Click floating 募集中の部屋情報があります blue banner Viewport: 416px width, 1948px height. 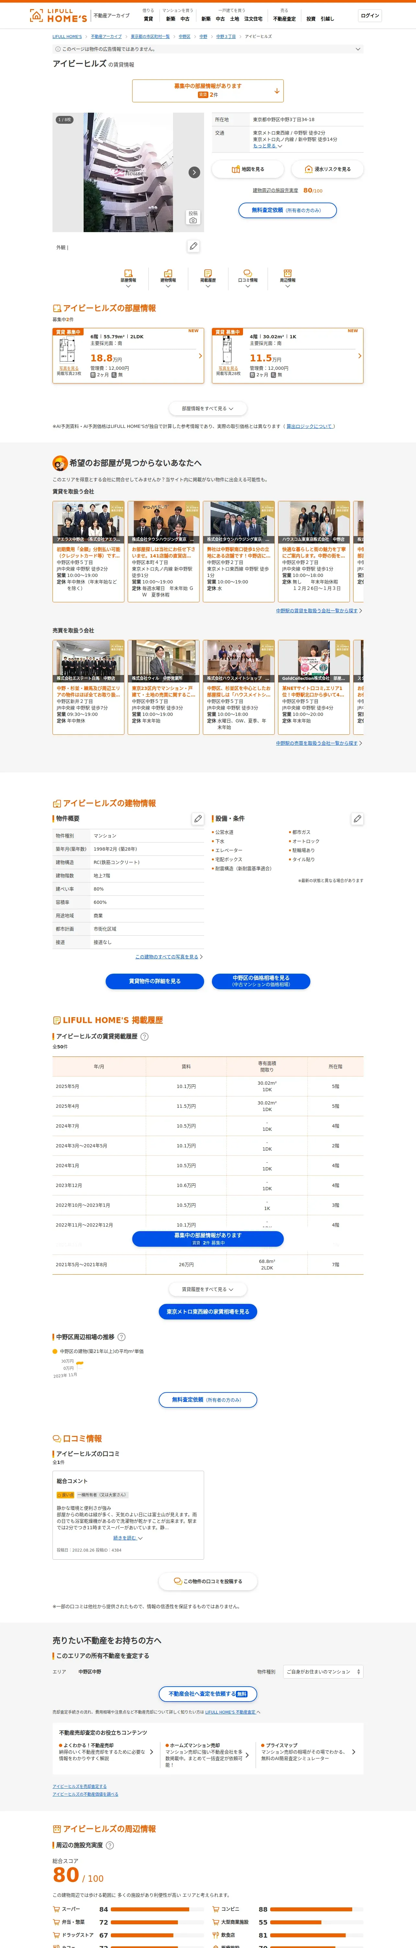pos(208,1239)
